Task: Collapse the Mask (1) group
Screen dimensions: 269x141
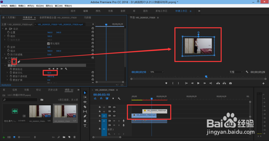Action: (x=5, y=66)
